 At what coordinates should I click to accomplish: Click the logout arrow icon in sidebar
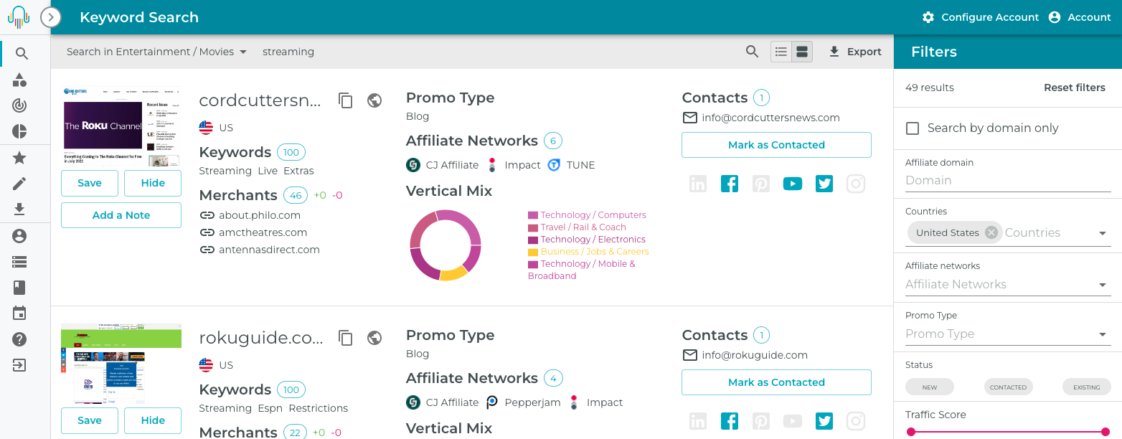(19, 365)
